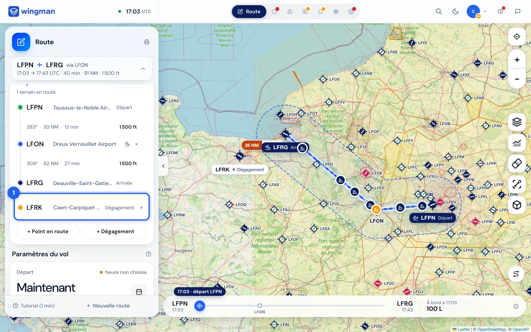
Task: Open the help question mark icon
Action: coord(500,11)
